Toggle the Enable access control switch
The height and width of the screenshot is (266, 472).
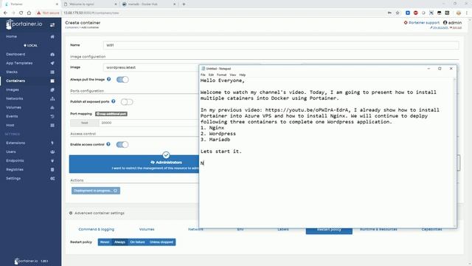[x=122, y=145]
